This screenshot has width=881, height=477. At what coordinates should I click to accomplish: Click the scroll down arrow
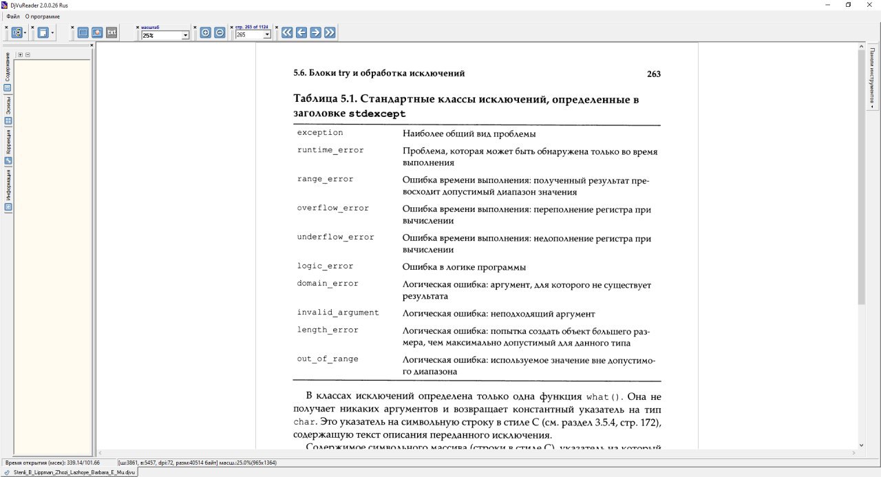[x=862, y=445]
